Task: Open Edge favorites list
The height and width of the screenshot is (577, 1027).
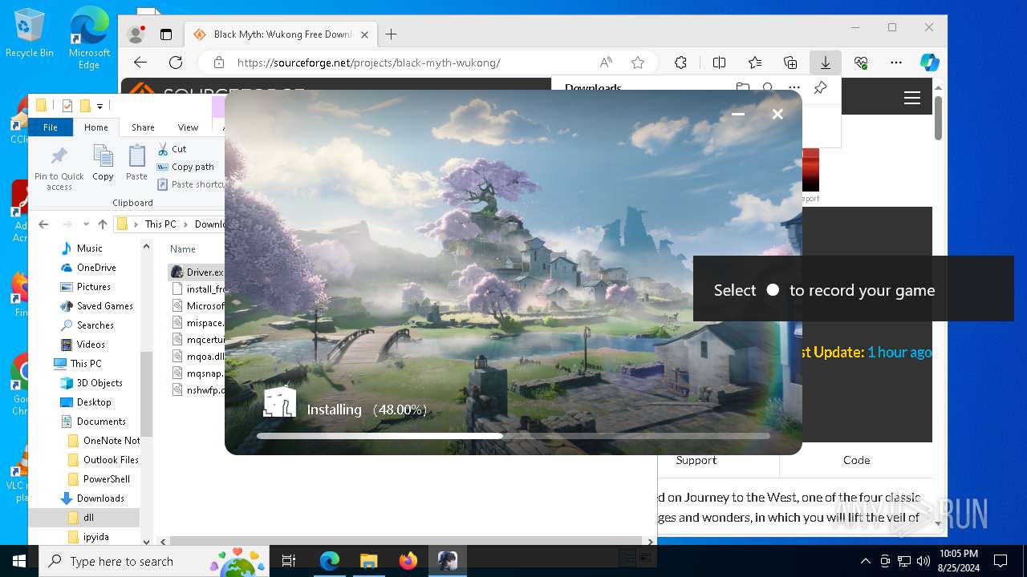Action: pos(755,63)
